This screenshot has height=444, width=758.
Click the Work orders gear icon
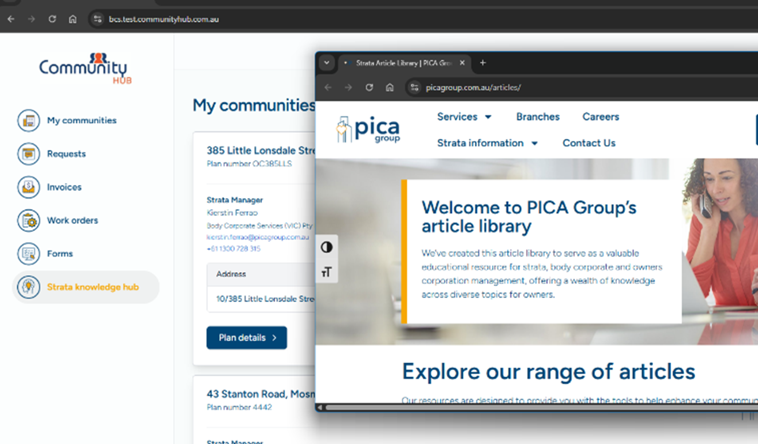pos(29,220)
